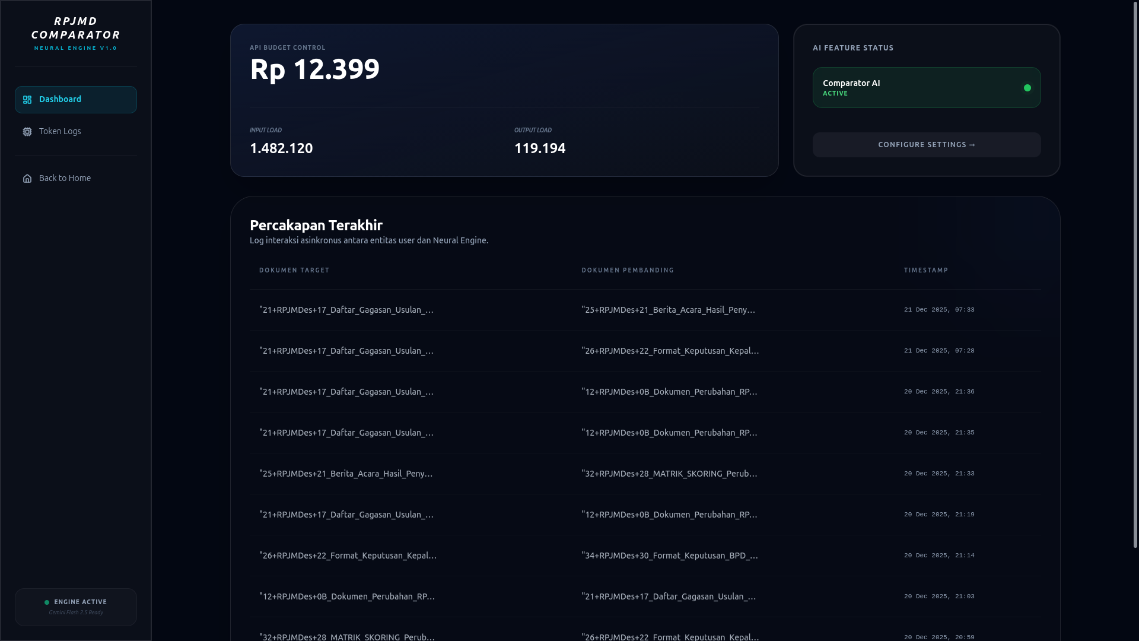The width and height of the screenshot is (1139, 641).
Task: Click the page vertical scrollbar
Action: coord(1135,273)
